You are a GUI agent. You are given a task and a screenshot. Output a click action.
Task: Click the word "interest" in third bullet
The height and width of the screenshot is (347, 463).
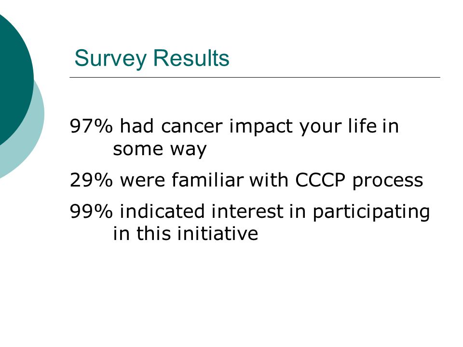pos(247,211)
